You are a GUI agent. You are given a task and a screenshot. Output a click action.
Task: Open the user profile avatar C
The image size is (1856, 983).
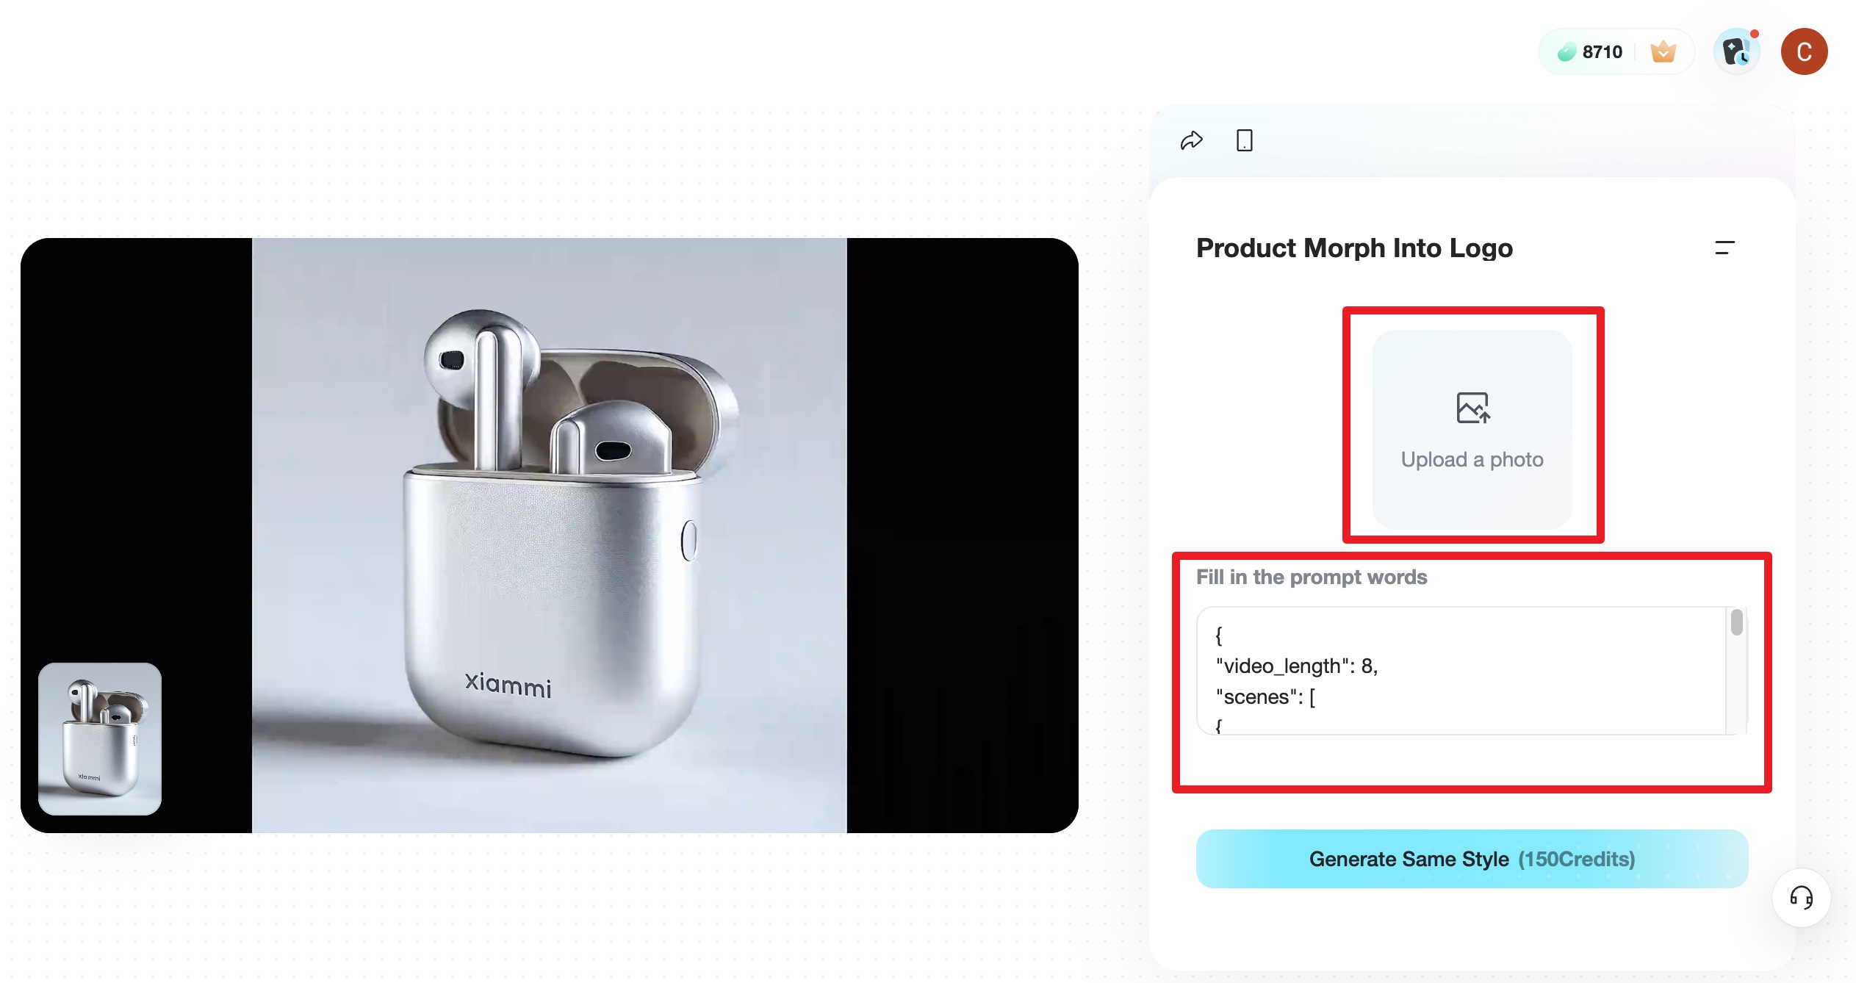pos(1804,52)
